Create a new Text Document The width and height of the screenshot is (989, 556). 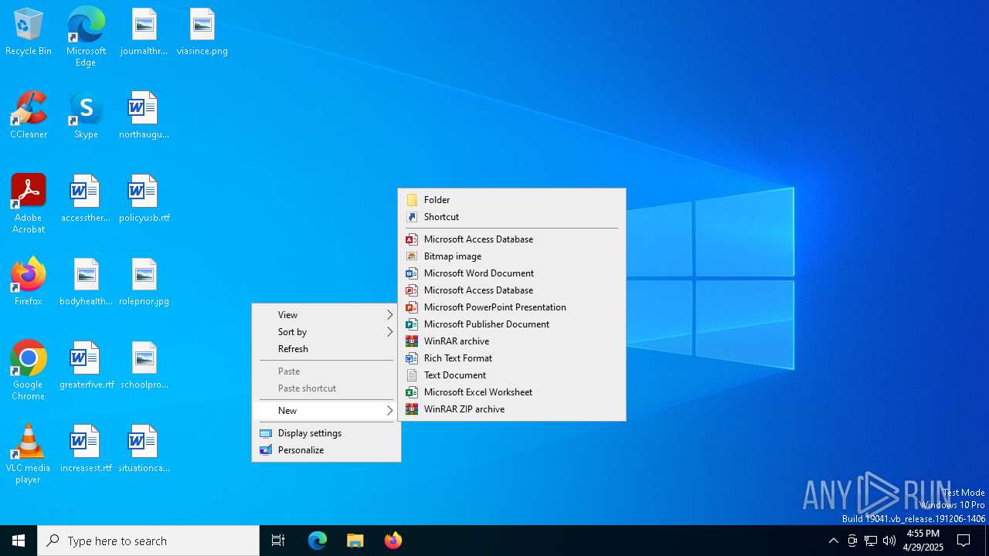(511, 375)
